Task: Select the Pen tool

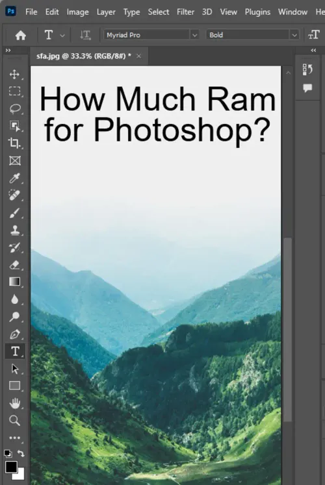Action: (14, 334)
